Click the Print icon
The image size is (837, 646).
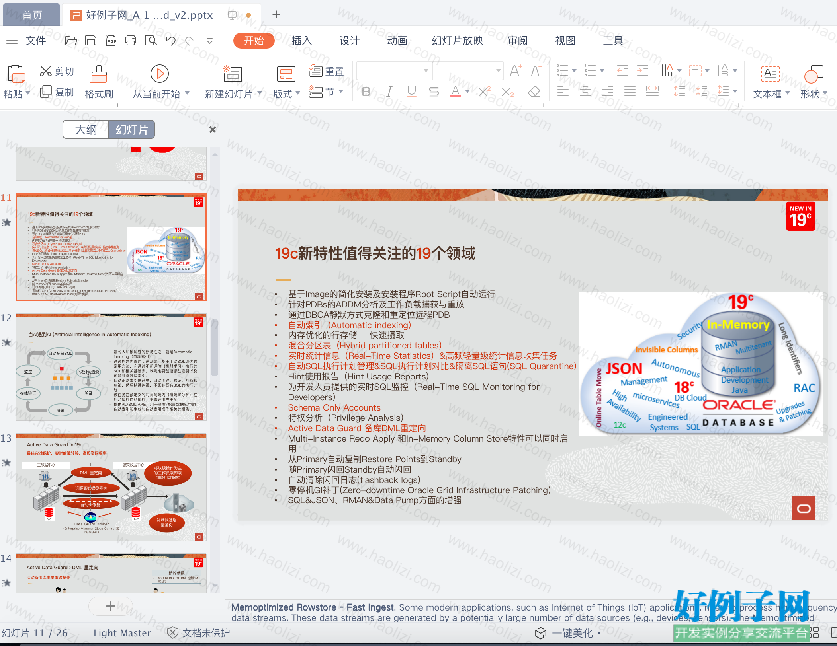(x=131, y=41)
